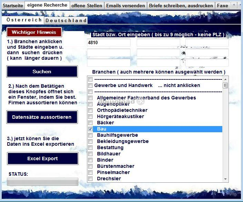Click the Branchen list scrollbar thumb
The image size is (243, 202).
pyautogui.click(x=225, y=85)
